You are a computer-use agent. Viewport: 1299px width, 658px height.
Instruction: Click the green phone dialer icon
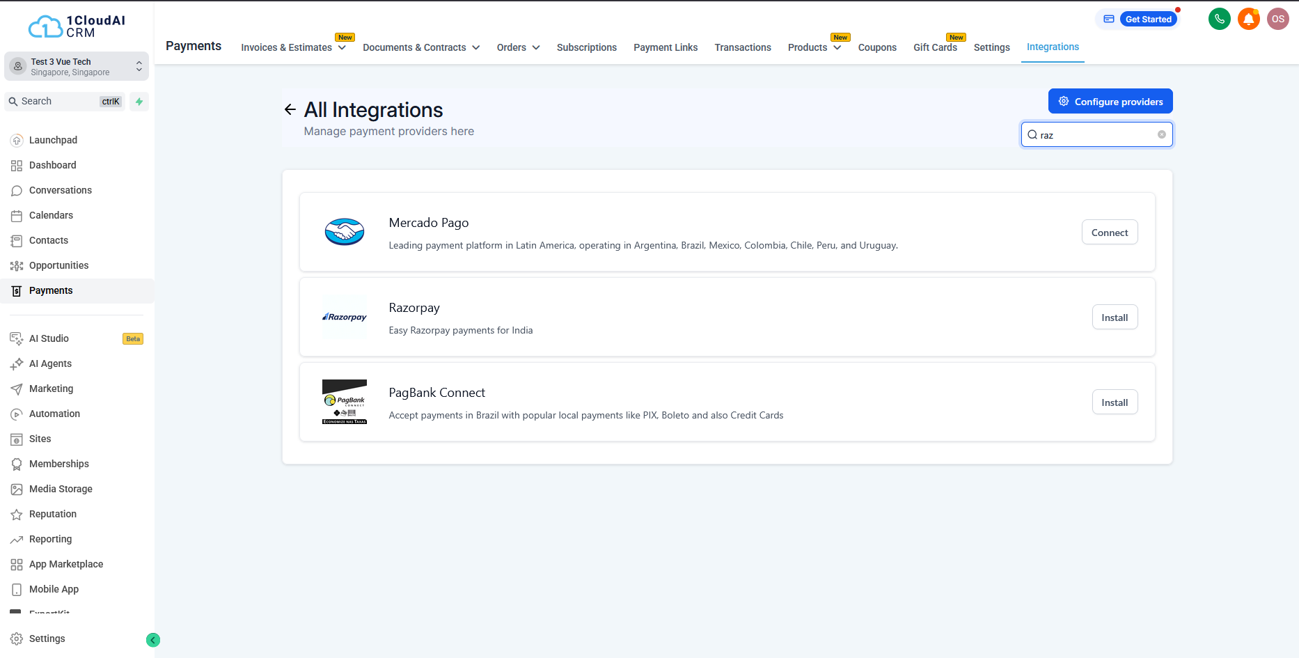tap(1220, 19)
